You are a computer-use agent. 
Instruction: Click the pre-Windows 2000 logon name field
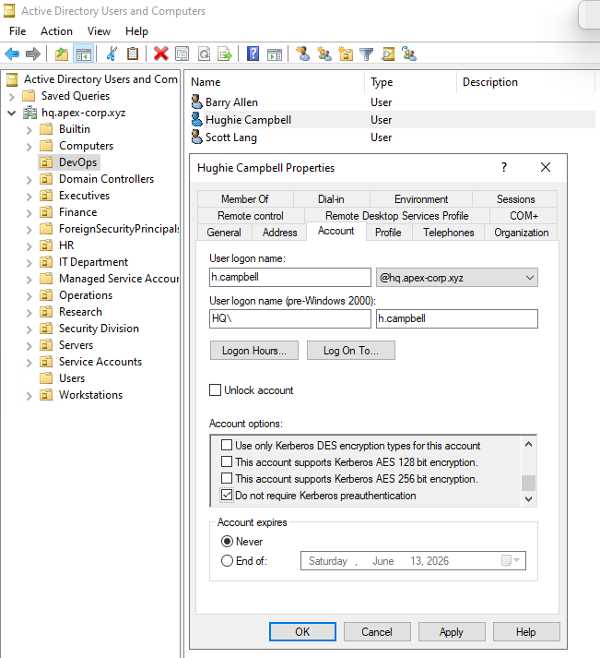point(457,319)
